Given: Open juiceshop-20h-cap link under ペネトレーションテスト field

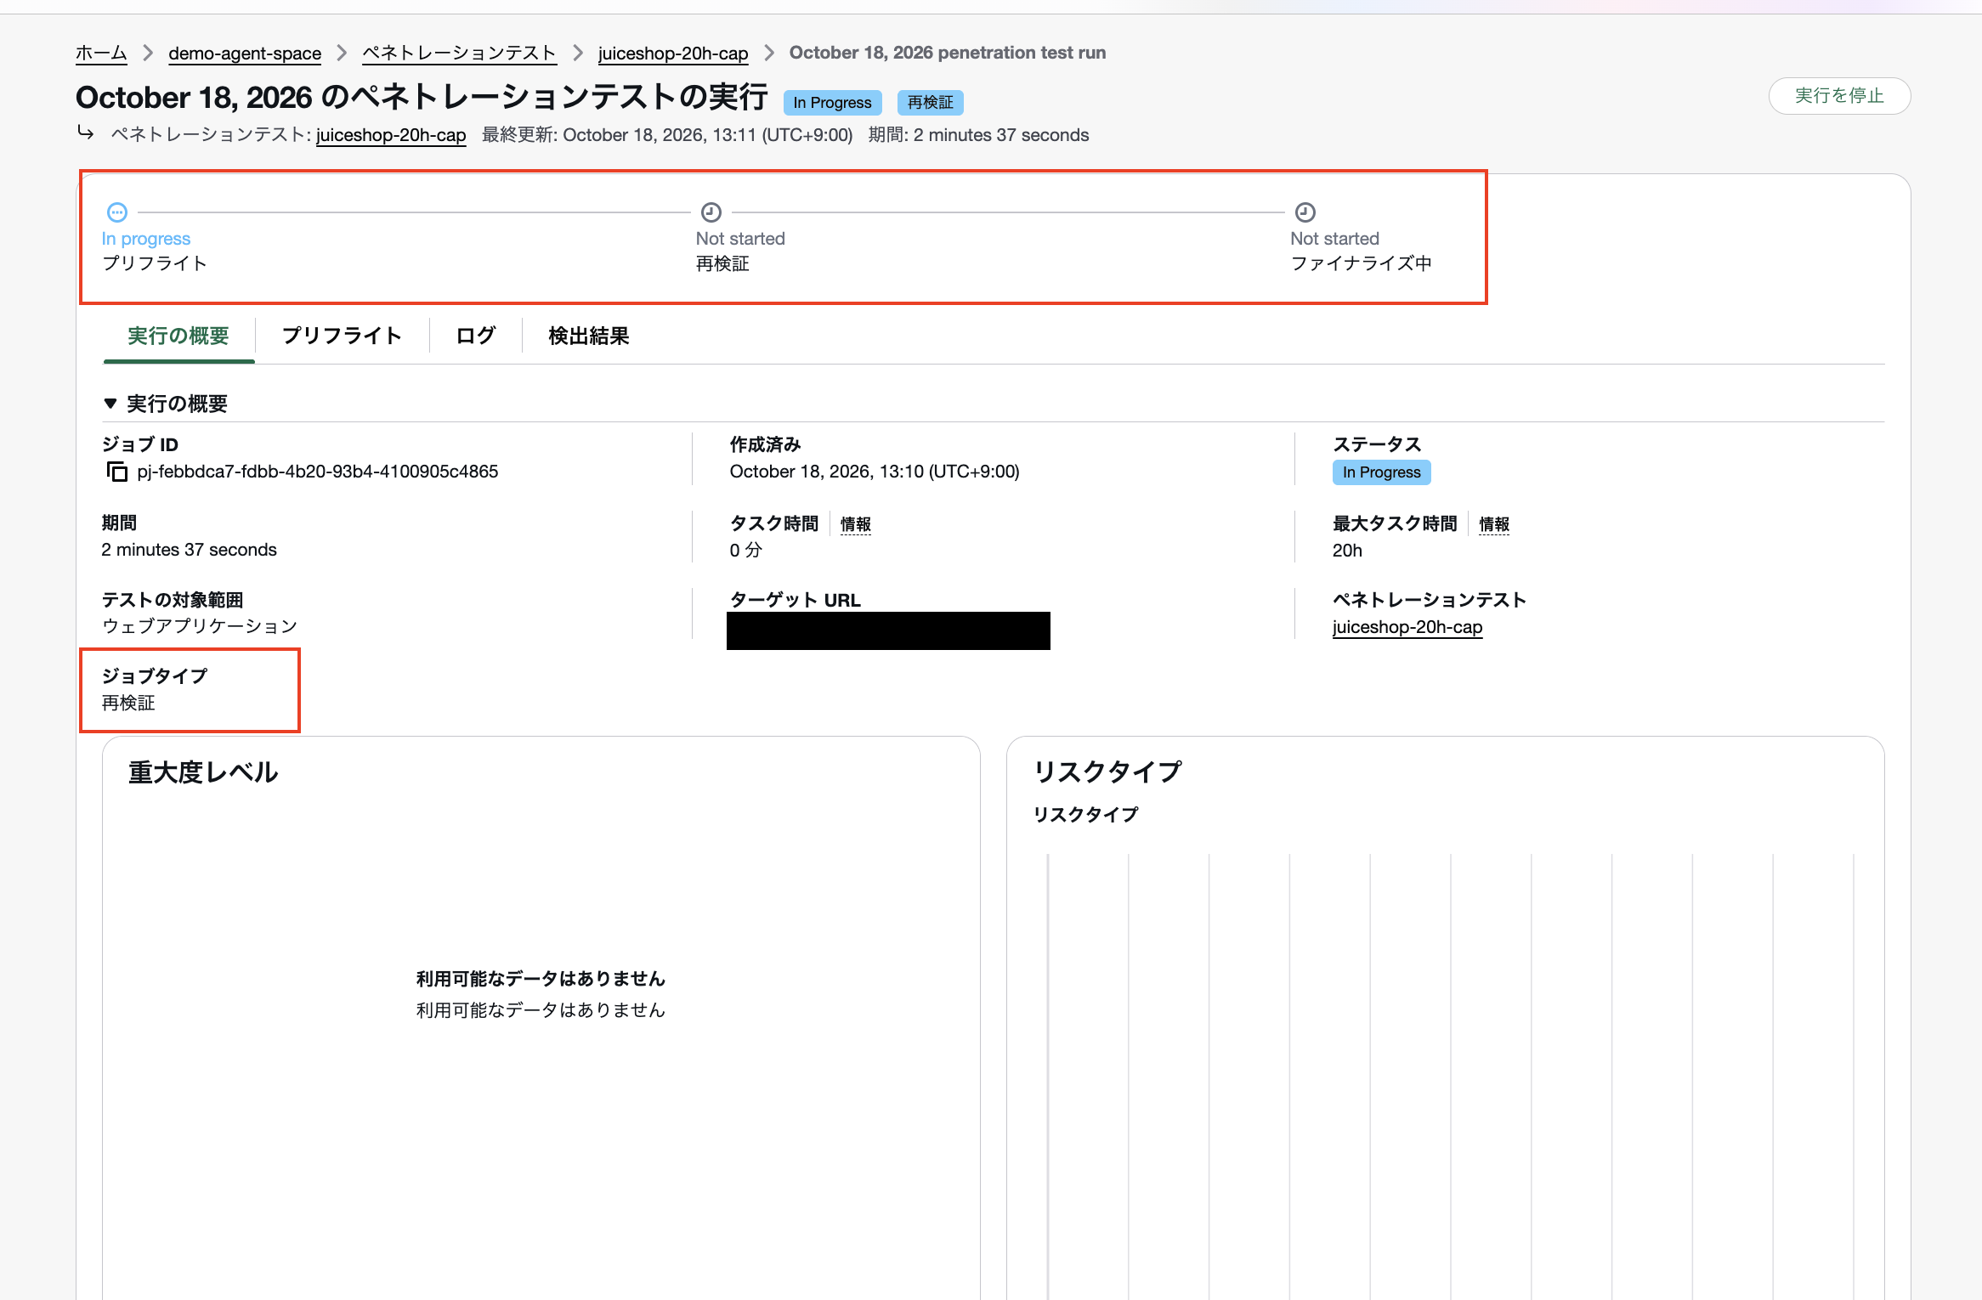Looking at the screenshot, I should [1407, 627].
